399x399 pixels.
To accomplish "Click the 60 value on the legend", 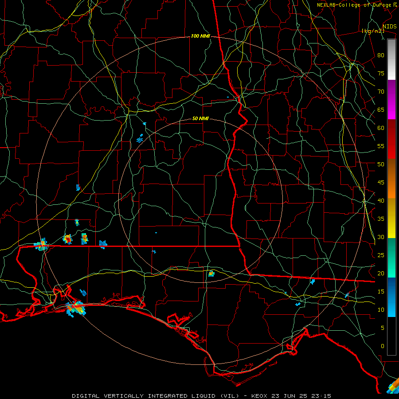I will pos(381,128).
